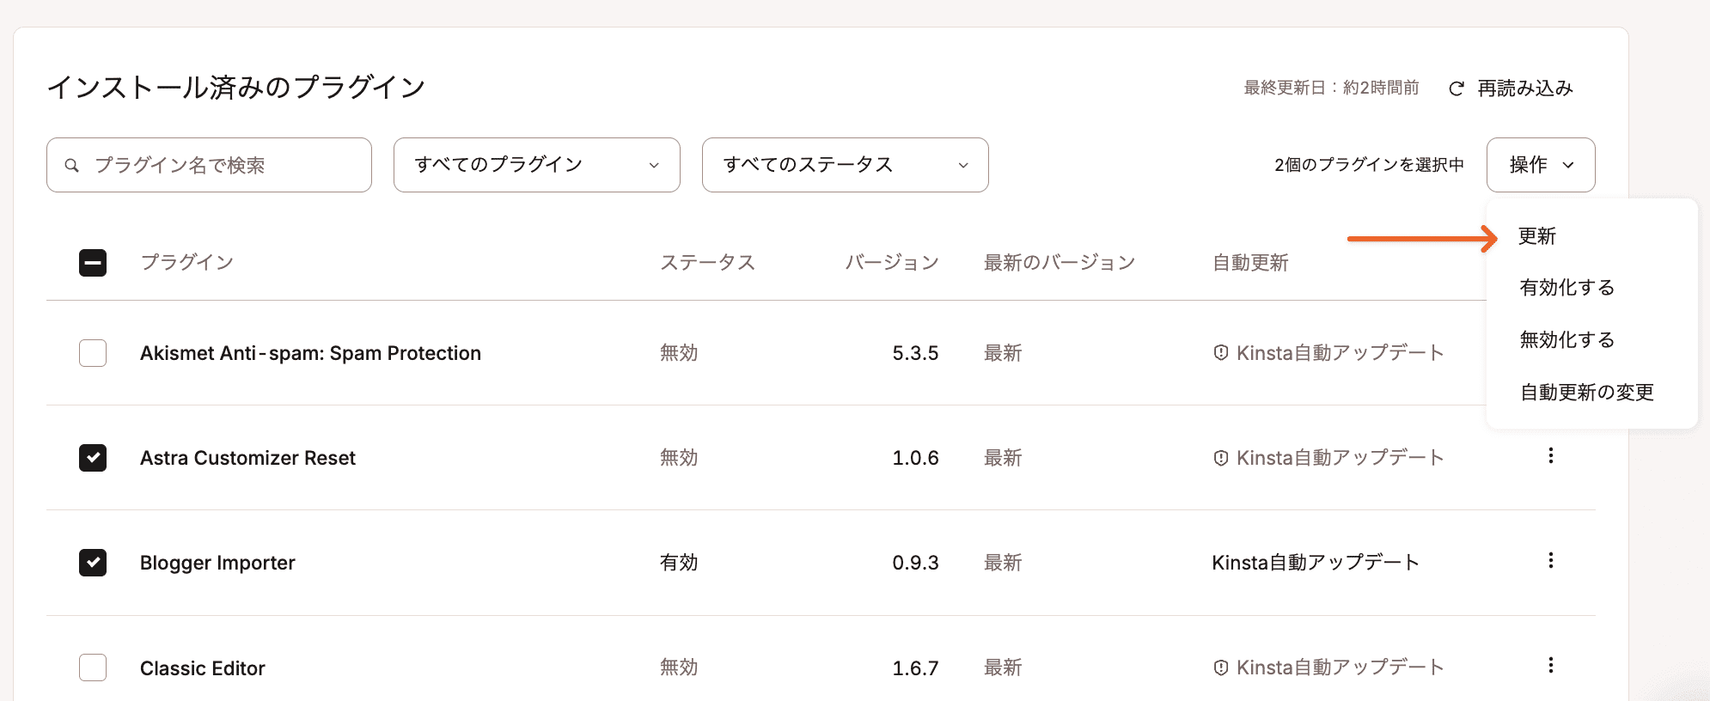The image size is (1710, 701).
Task: Click the info icon next to Akismet's Kinsta自動アップデート
Action: click(1219, 352)
